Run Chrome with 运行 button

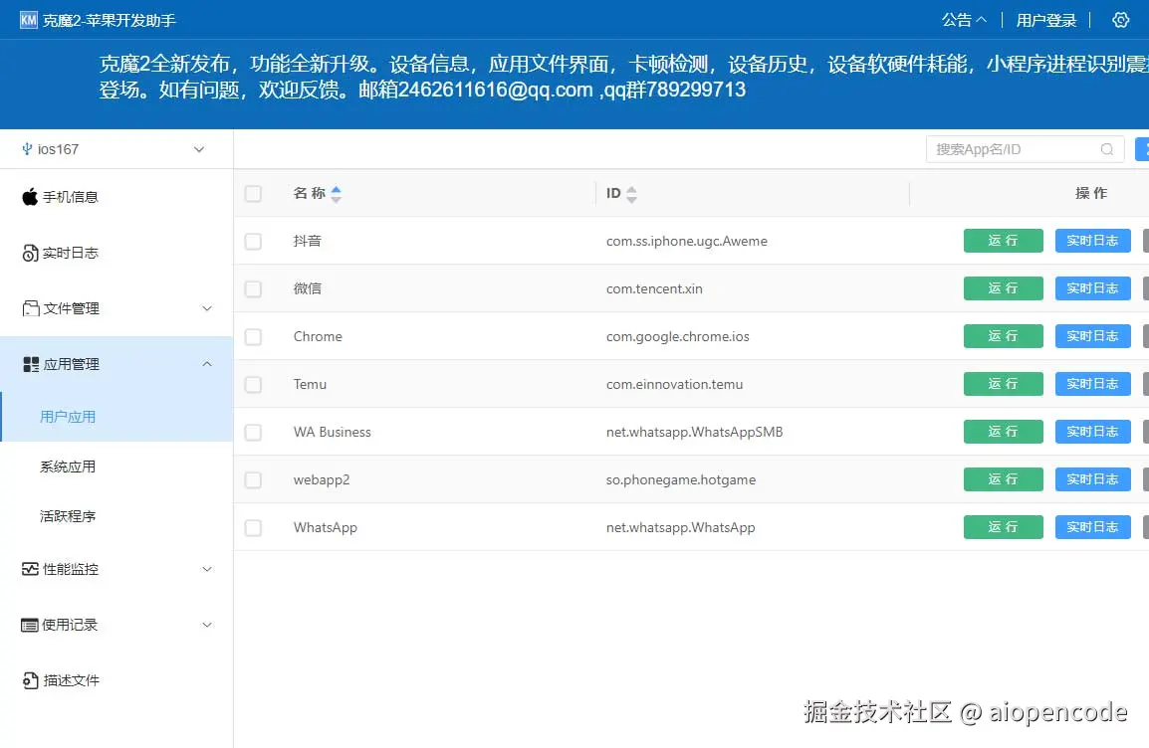coord(1004,336)
